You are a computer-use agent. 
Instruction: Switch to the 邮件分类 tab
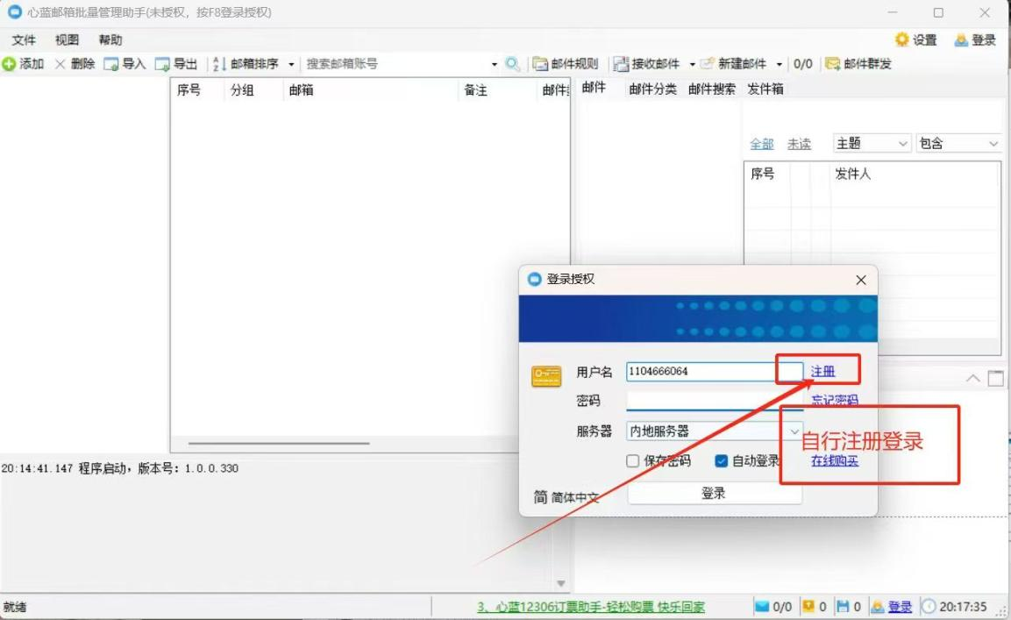click(x=652, y=89)
